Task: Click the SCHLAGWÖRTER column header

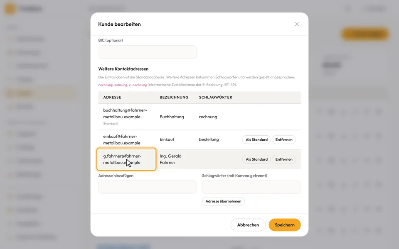Action: pyautogui.click(x=216, y=97)
